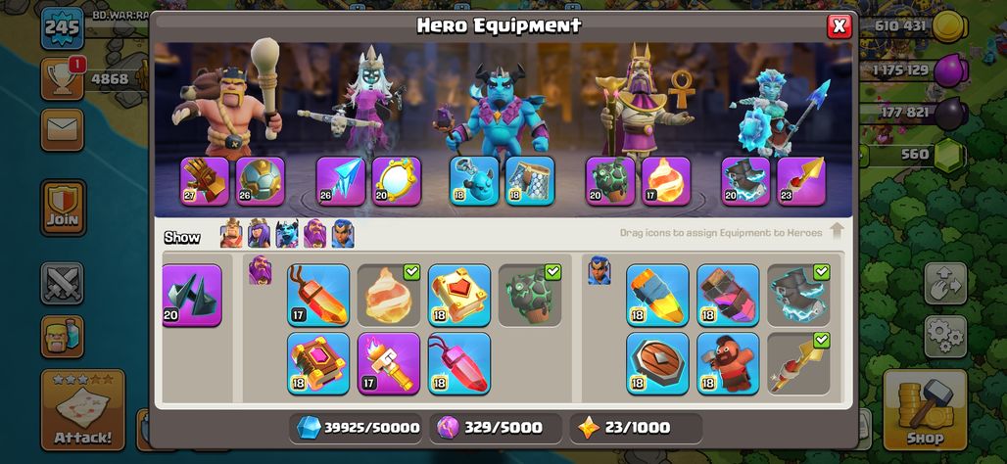Filter equipment by Archer Queen
This screenshot has height=464, width=1007.
pyautogui.click(x=259, y=234)
